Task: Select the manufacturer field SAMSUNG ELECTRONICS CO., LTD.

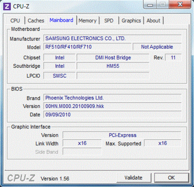Action: coord(112,38)
